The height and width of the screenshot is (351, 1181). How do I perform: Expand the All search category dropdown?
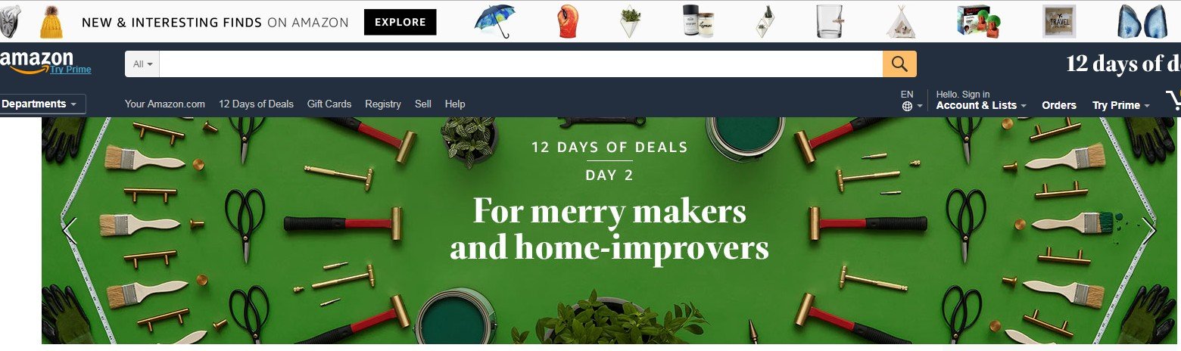pos(142,64)
